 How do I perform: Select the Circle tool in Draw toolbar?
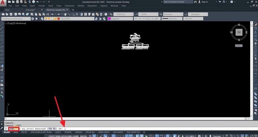tap(2, 47)
